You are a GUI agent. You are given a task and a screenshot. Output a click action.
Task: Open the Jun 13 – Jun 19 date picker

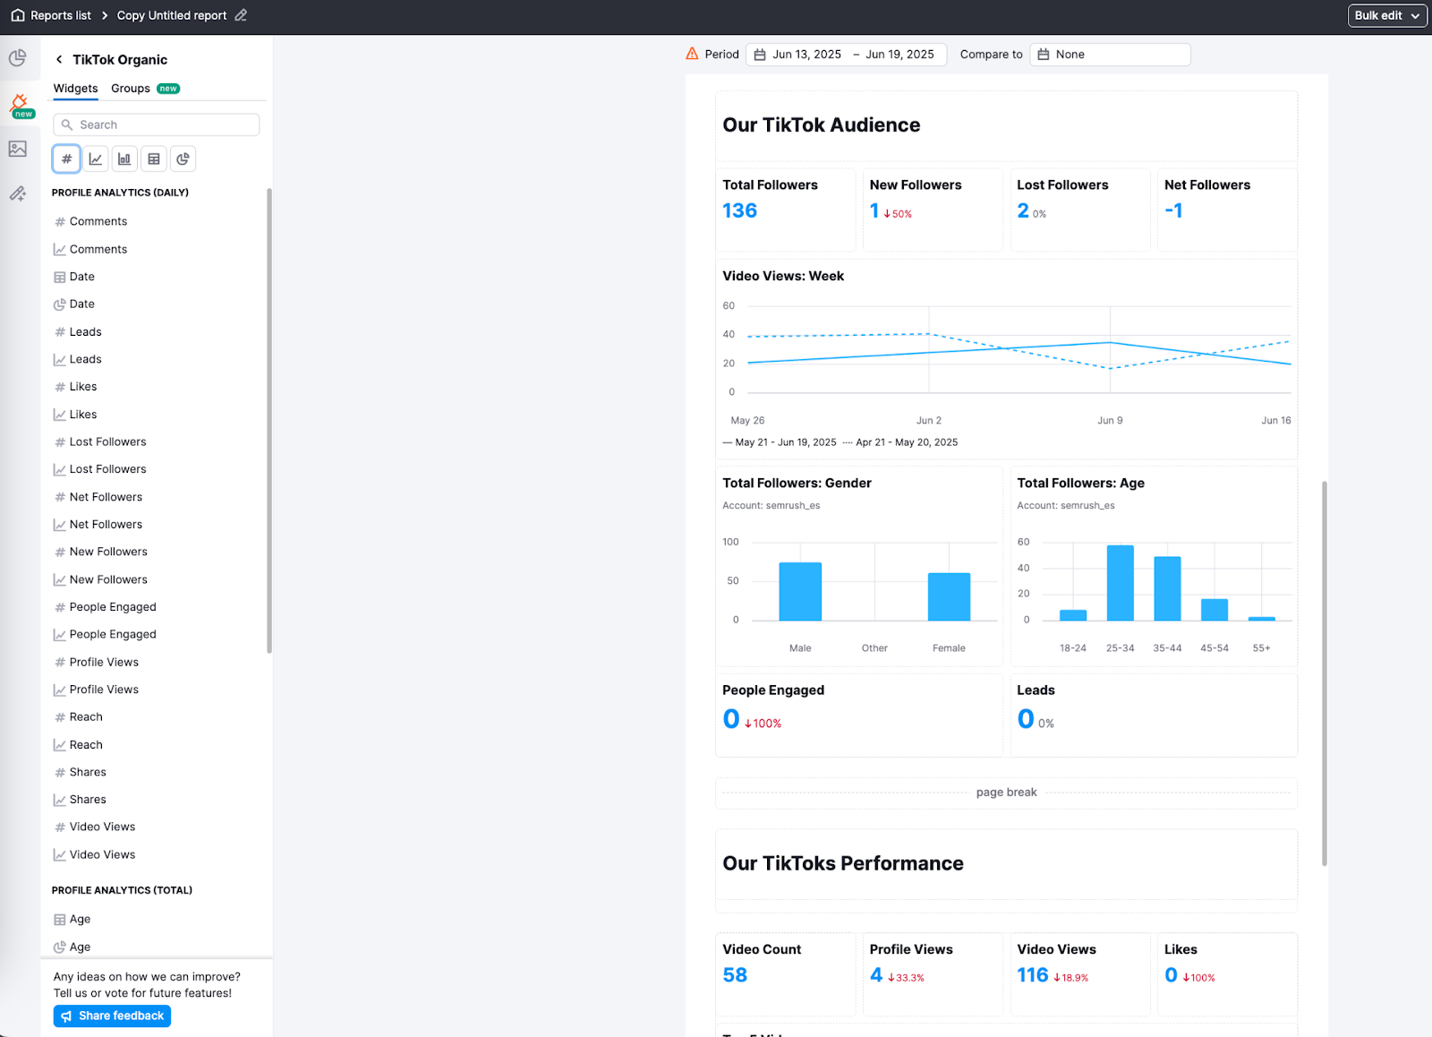coord(846,54)
